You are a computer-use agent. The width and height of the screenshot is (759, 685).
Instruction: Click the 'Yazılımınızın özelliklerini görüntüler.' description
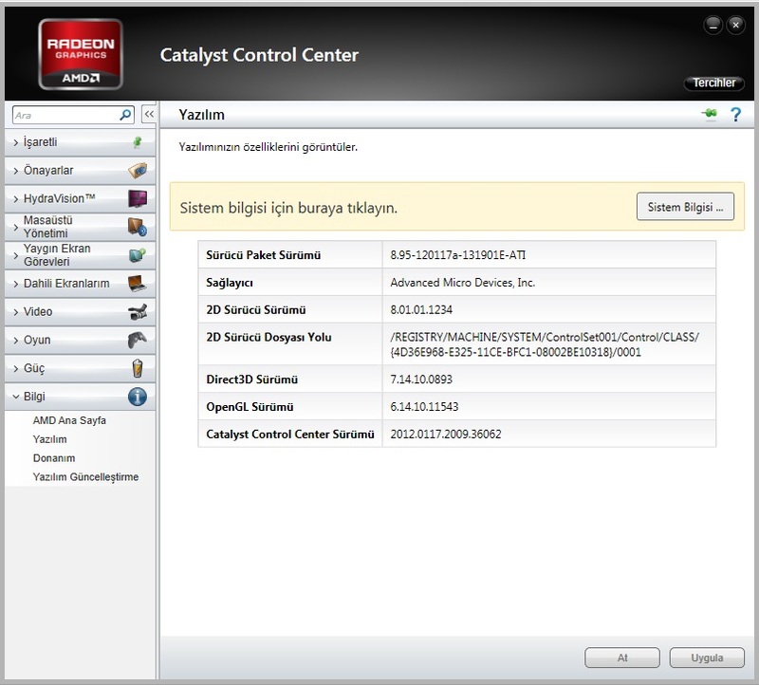268,147
